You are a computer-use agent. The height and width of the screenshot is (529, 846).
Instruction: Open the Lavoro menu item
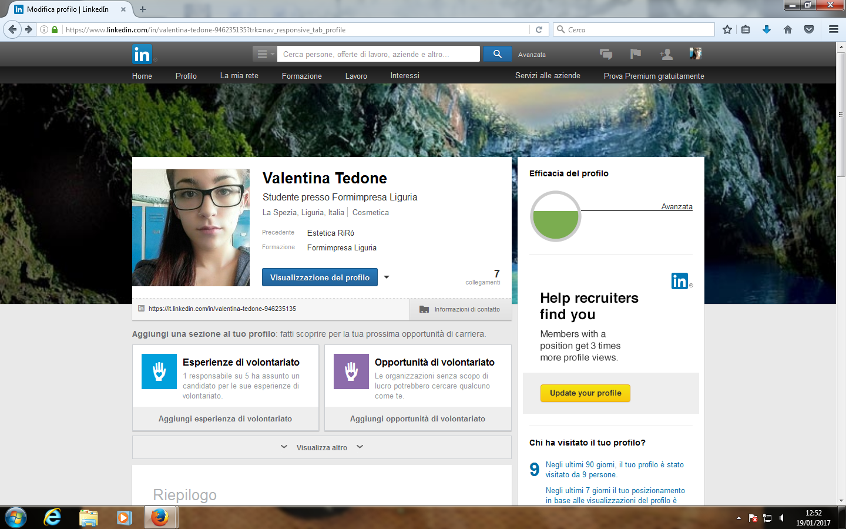click(x=356, y=76)
